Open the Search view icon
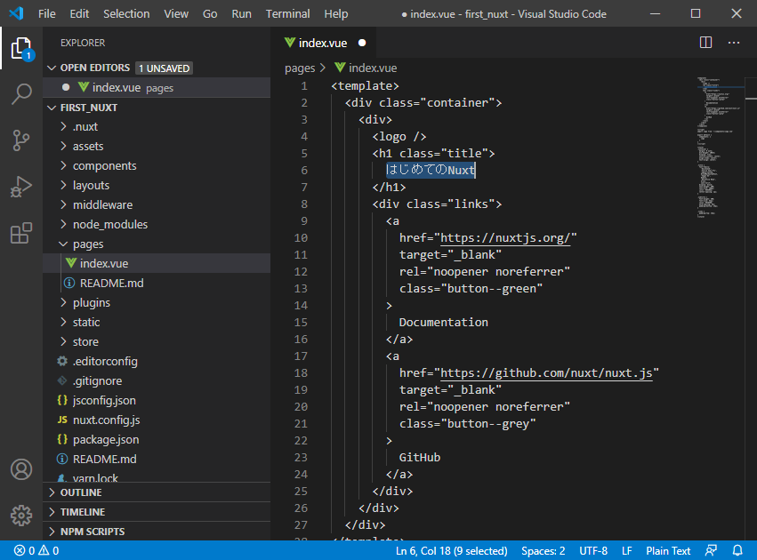The width and height of the screenshot is (757, 560). click(x=21, y=93)
